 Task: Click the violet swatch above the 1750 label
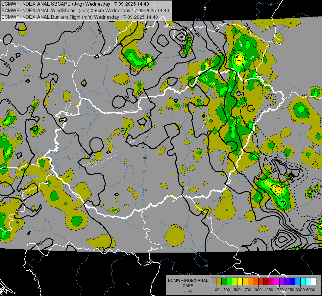282,282
